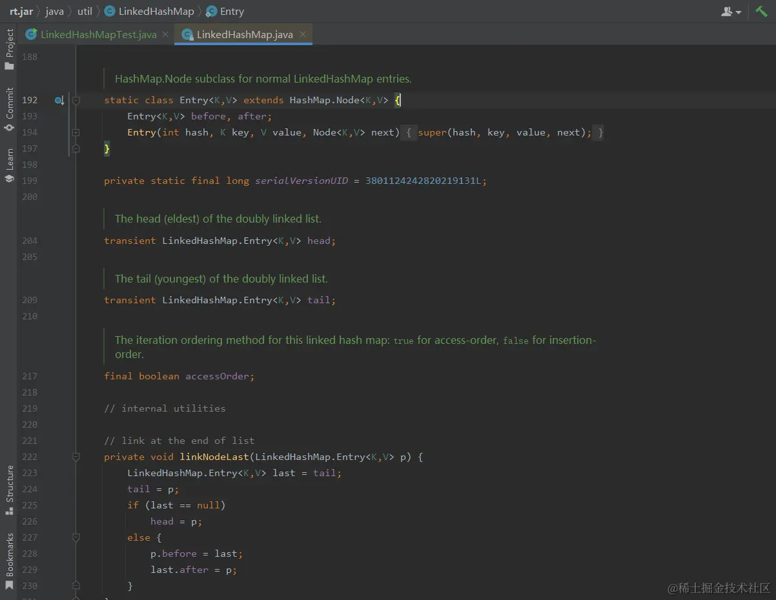Click the fold end marker at line 197
This screenshot has width=776, height=600.
point(76,148)
